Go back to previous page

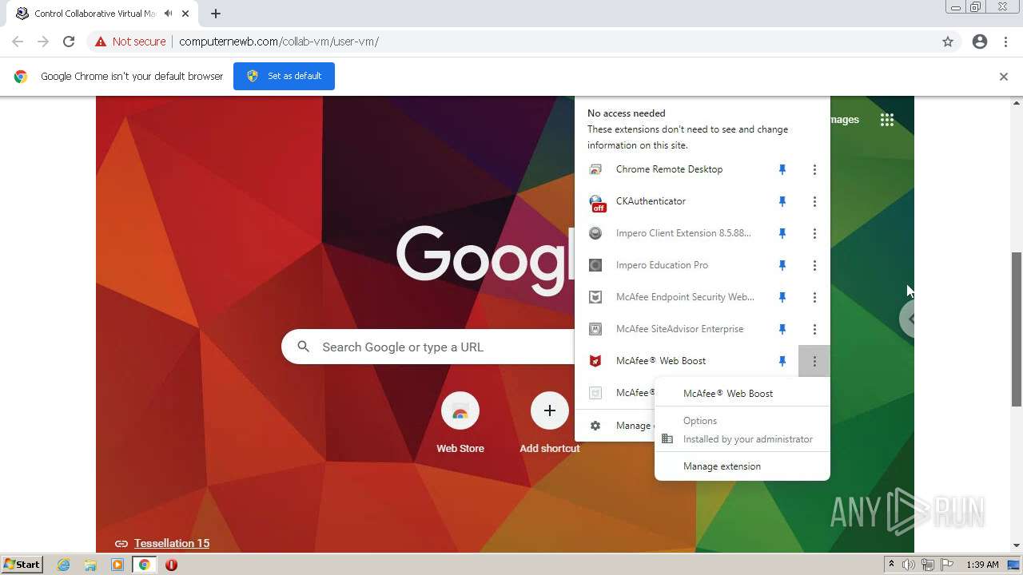pos(18,42)
